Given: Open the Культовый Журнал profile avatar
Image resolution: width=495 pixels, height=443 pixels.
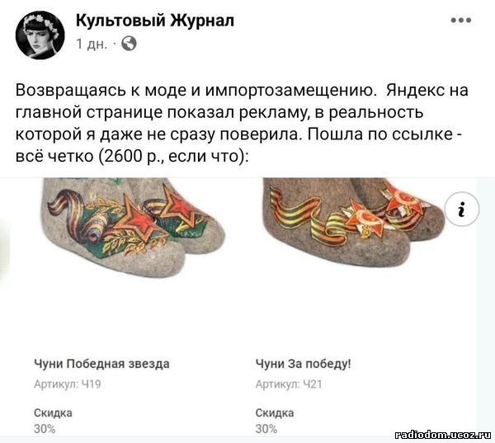Looking at the screenshot, I should (x=40, y=35).
